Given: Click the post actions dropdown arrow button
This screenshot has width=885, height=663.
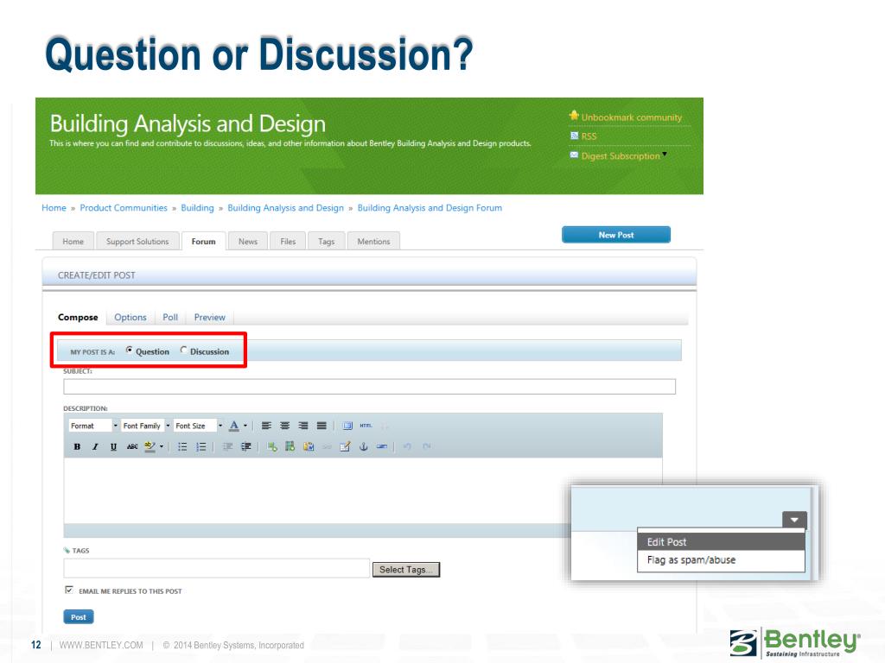Looking at the screenshot, I should coord(794,519).
